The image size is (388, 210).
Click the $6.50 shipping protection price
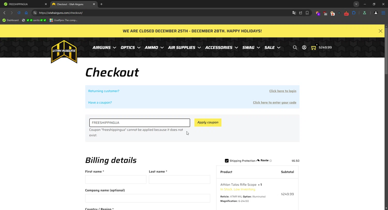click(x=295, y=161)
